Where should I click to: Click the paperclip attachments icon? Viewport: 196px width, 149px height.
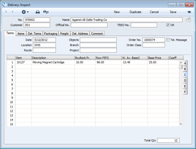click(x=188, y=20)
